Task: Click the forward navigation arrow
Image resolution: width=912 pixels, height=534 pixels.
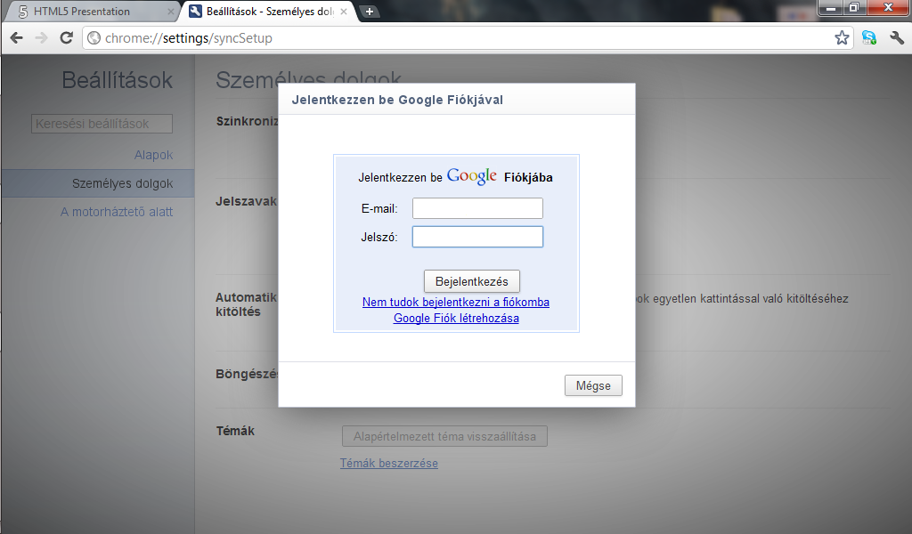Action: (x=41, y=38)
